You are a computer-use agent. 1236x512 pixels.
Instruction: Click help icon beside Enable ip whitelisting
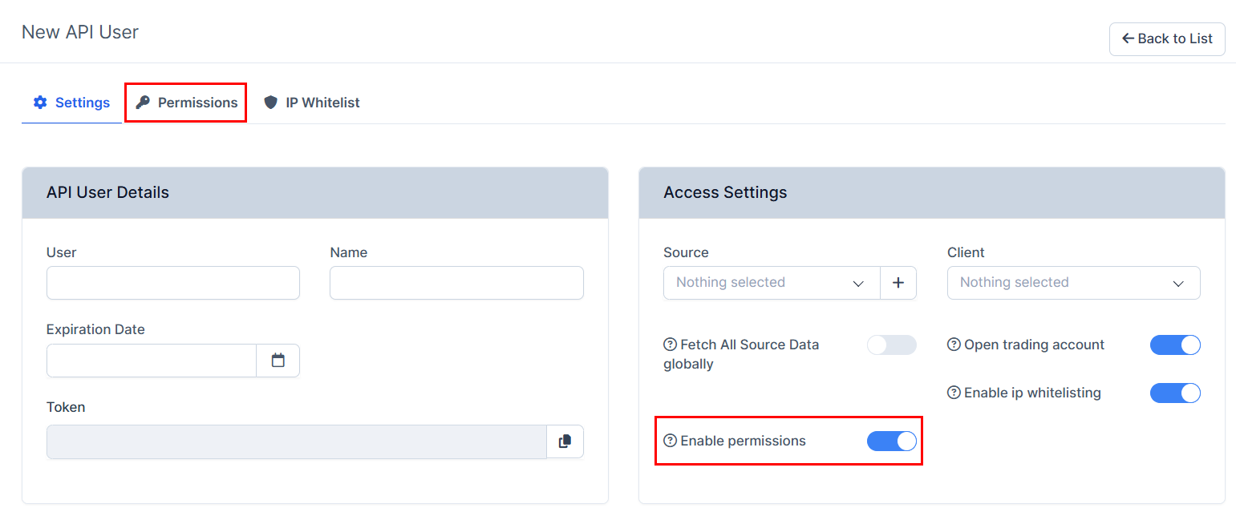954,393
